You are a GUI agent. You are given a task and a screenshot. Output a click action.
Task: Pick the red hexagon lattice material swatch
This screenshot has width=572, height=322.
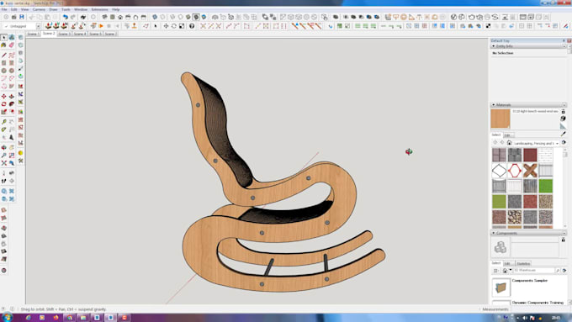[x=514, y=171]
